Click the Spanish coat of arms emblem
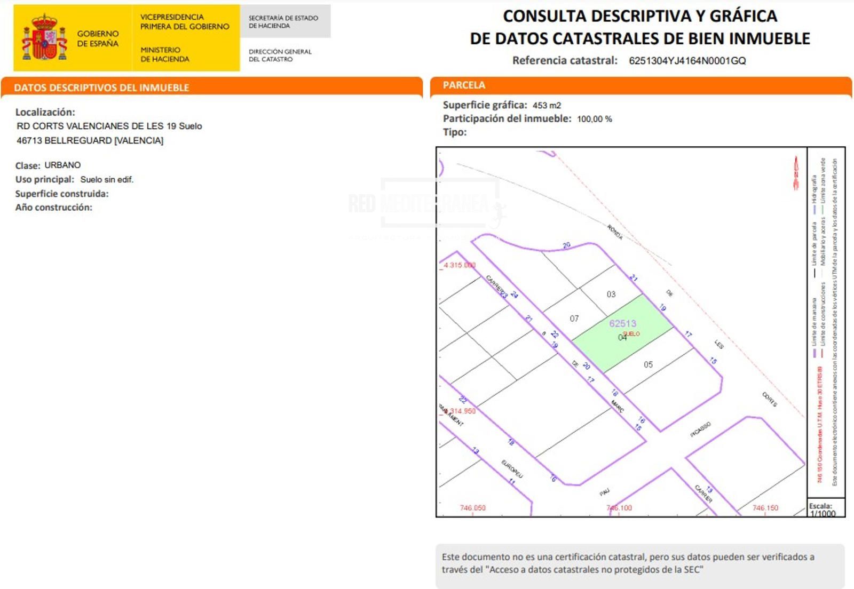The image size is (854, 589). (x=44, y=38)
